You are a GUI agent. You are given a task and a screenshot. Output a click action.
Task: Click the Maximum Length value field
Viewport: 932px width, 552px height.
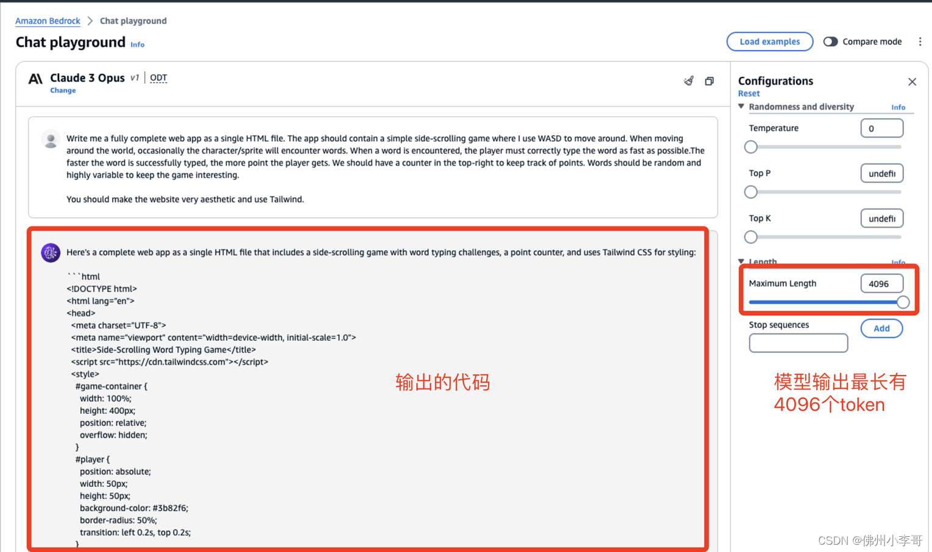(x=881, y=284)
